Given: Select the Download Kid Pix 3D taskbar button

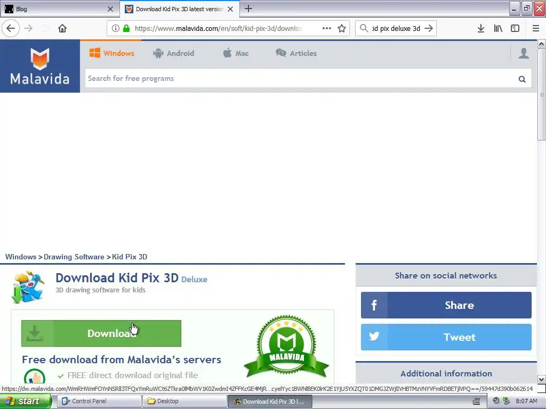Looking at the screenshot, I should [270, 401].
